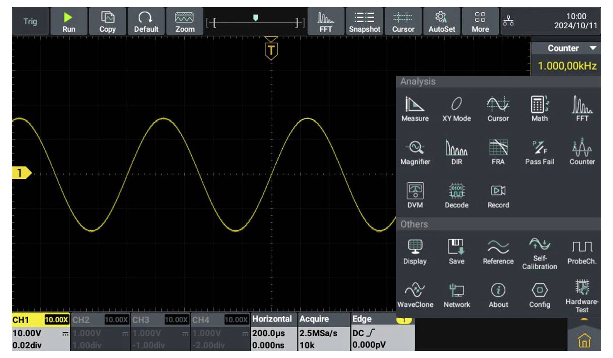Click the horizontal position slider bar
The image size is (613, 358).
[x=255, y=22]
